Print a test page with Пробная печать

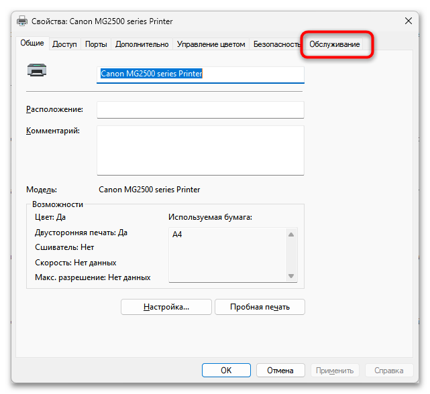260,307
